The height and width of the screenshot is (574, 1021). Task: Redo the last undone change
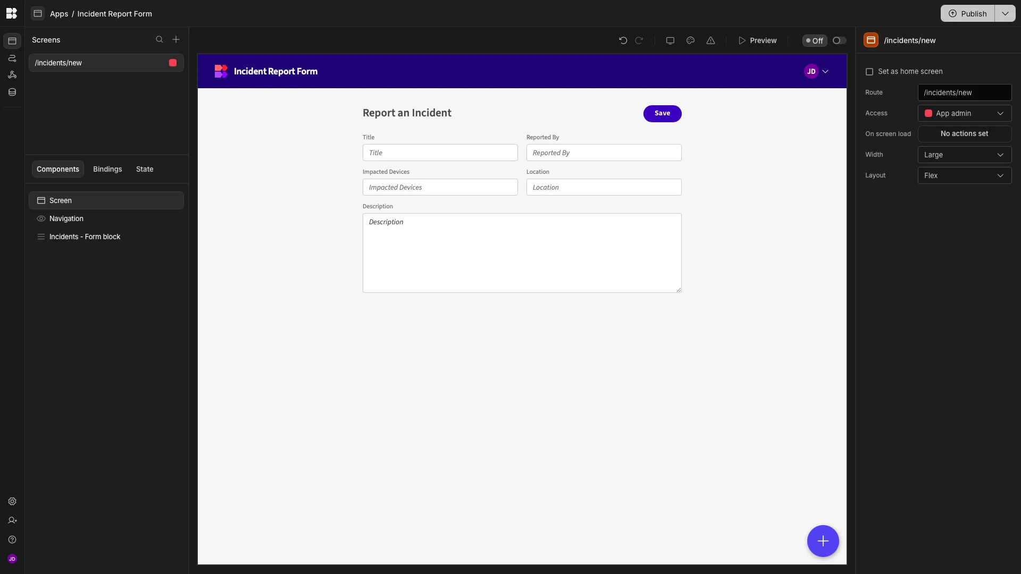639,40
